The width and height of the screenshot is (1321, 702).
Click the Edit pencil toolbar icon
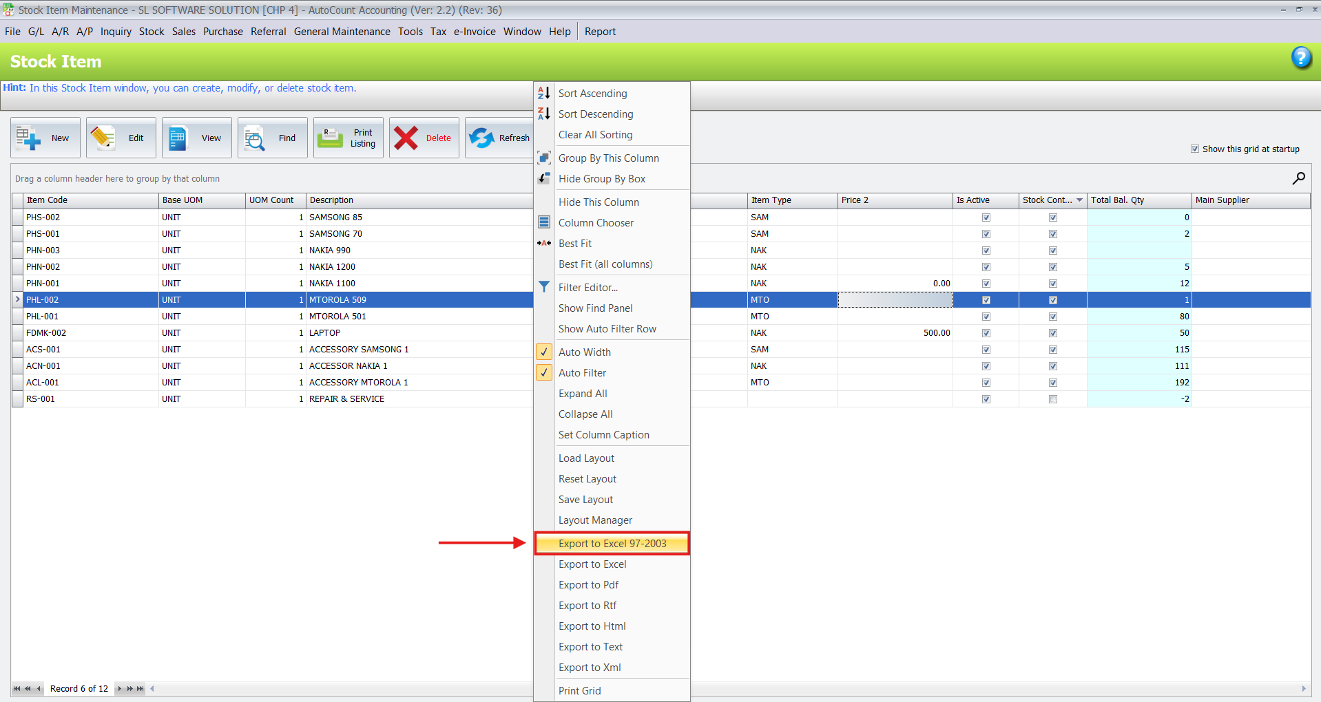click(x=103, y=138)
